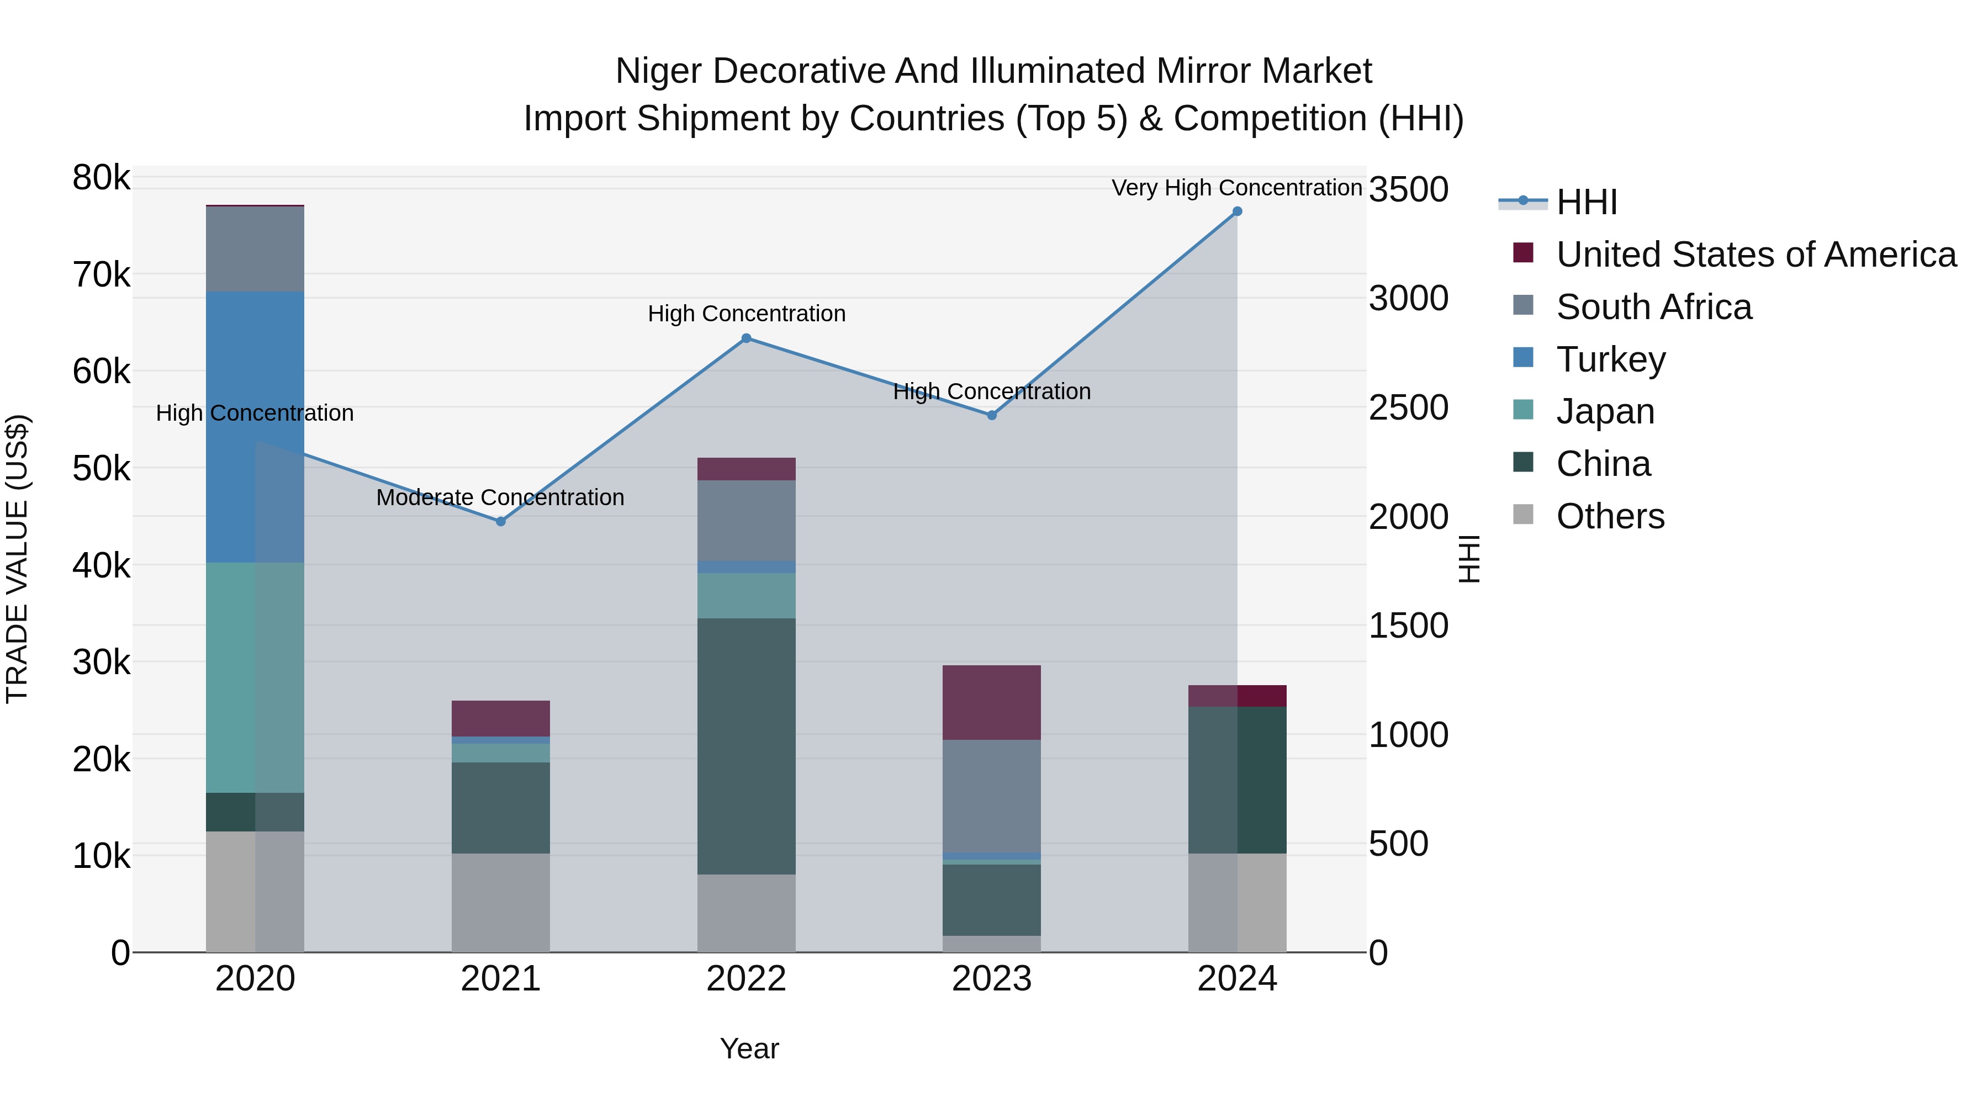Click the China segment of 2021 bar
1988x1118 pixels.
click(x=501, y=808)
